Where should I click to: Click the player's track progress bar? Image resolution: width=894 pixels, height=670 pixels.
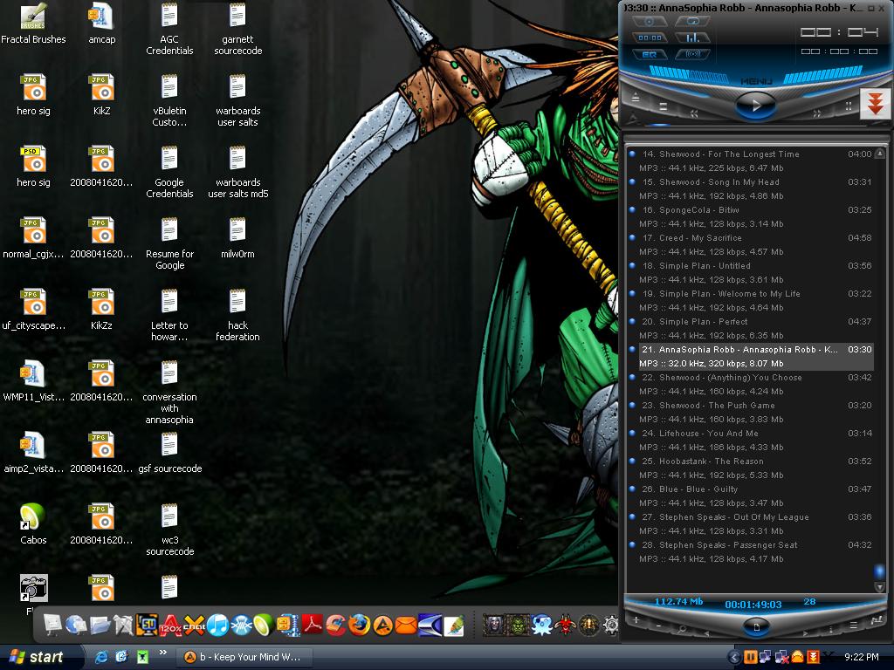pyautogui.click(x=755, y=126)
